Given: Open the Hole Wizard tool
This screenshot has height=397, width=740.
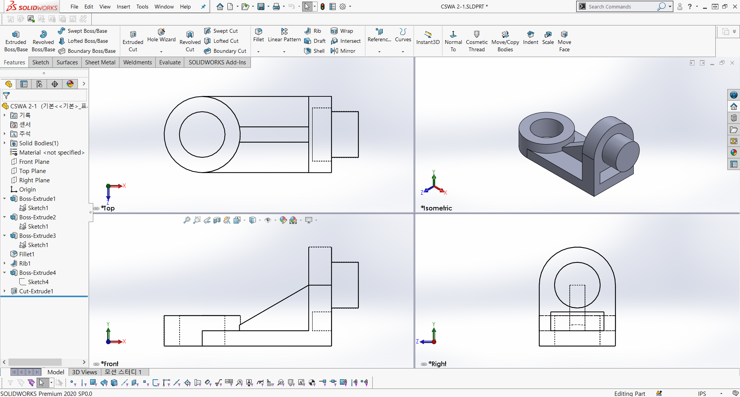Looking at the screenshot, I should click(x=161, y=35).
